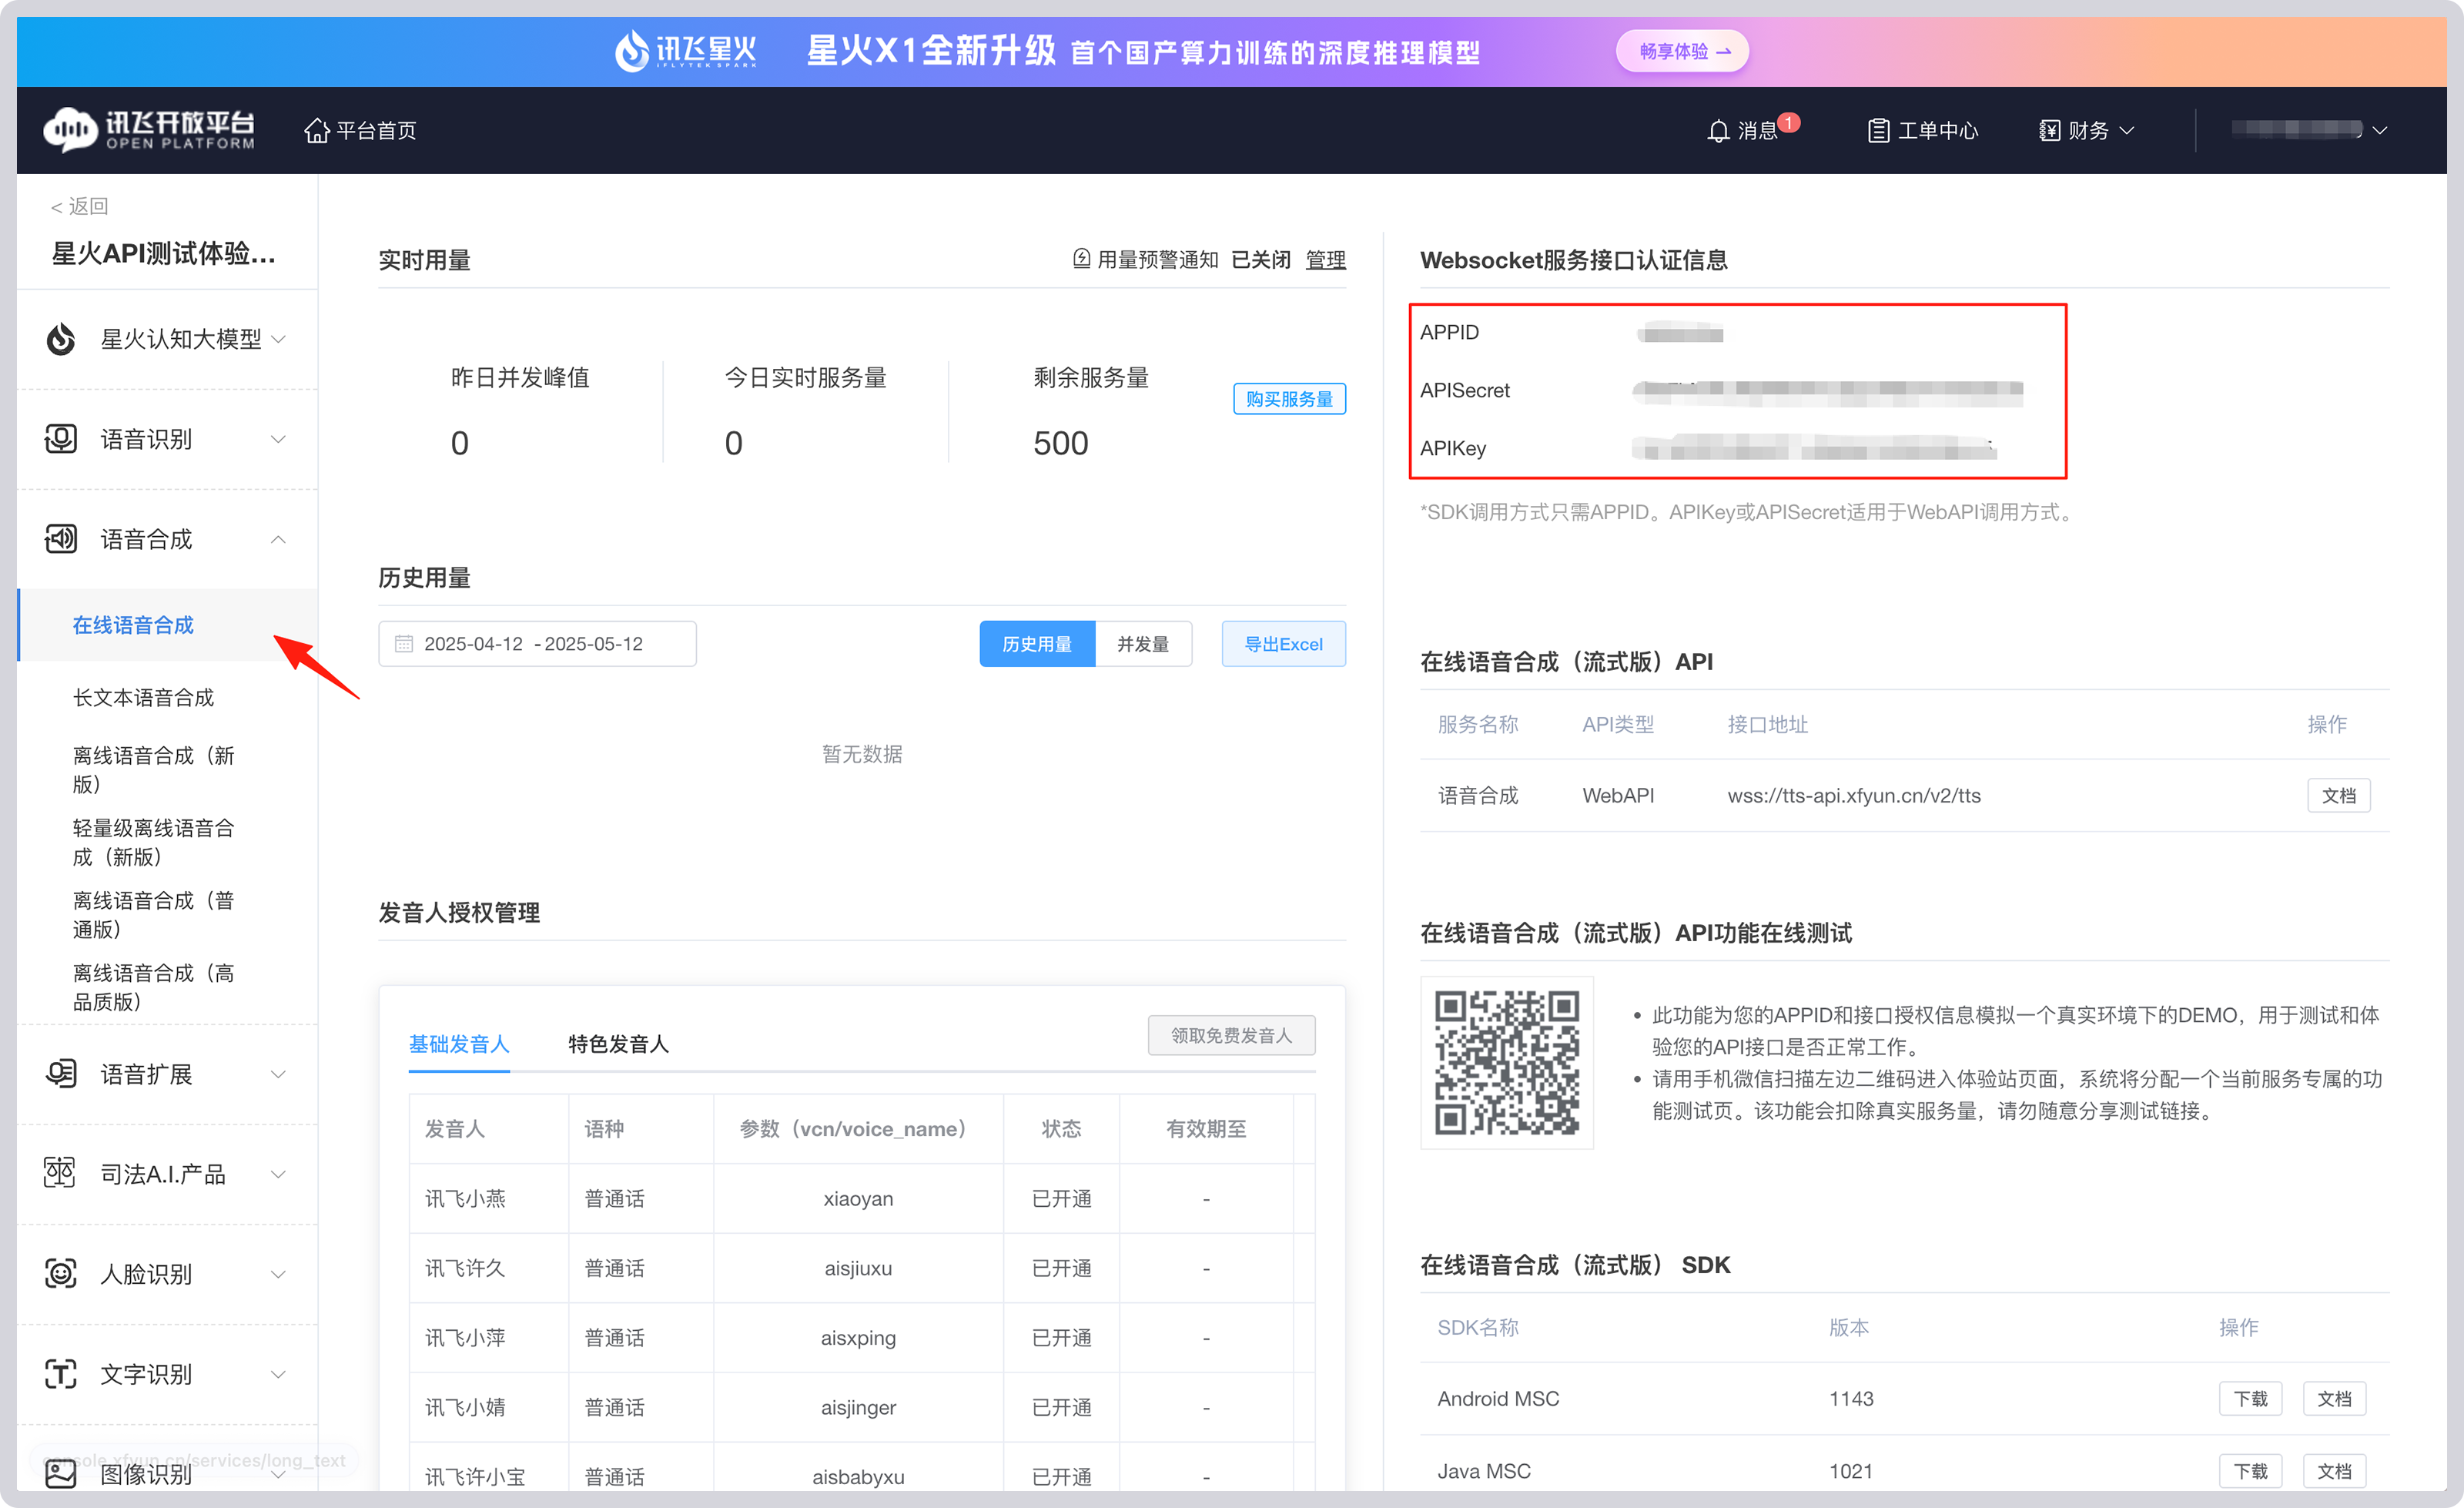Open the 图像识别 image recognition icon
Viewport: 2464px width, 1508px height.
click(60, 1474)
